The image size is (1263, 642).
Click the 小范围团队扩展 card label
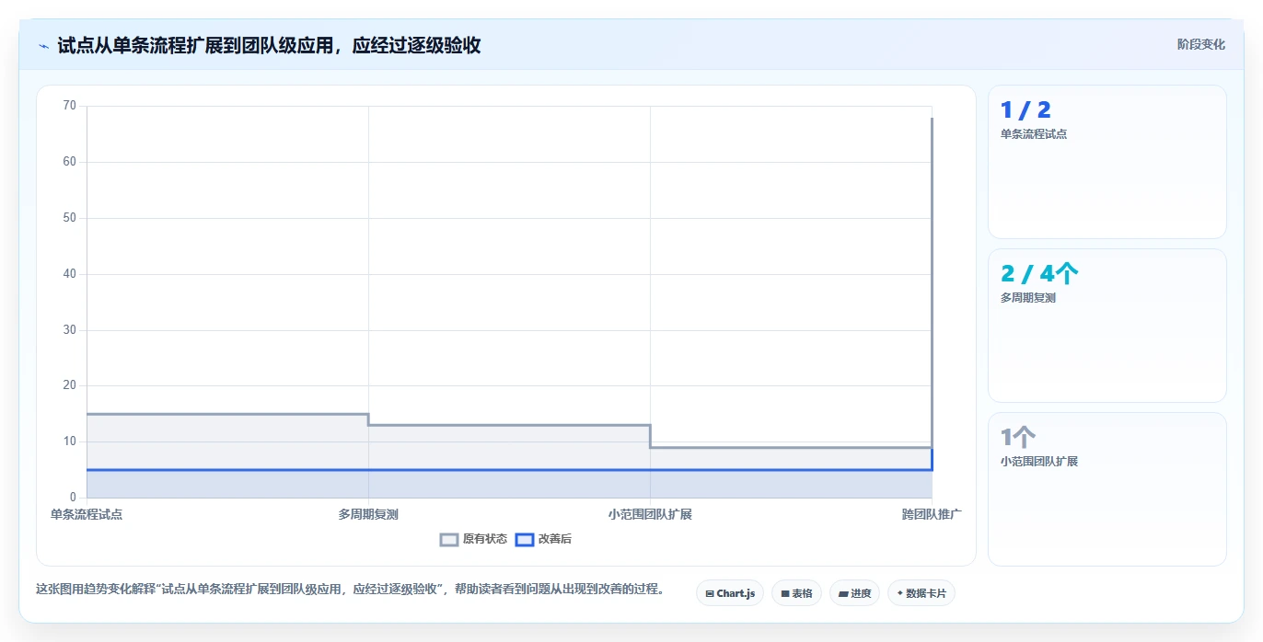[1039, 462]
